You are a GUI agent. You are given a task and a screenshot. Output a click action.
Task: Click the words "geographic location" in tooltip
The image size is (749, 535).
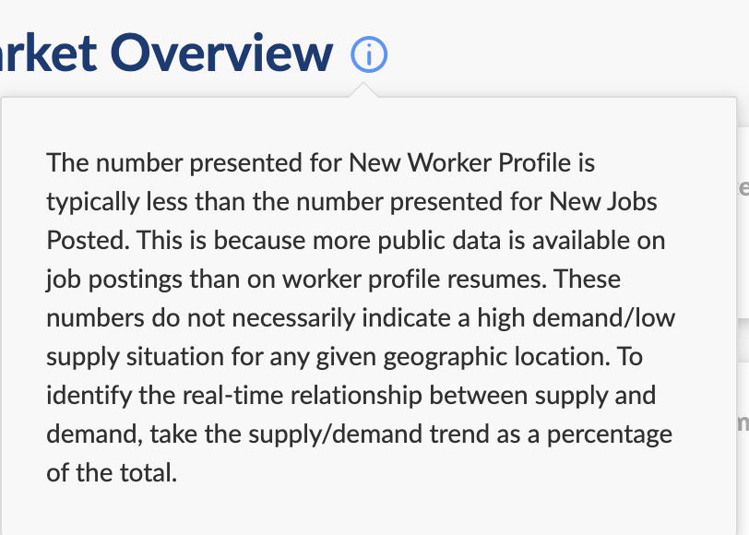496,357
